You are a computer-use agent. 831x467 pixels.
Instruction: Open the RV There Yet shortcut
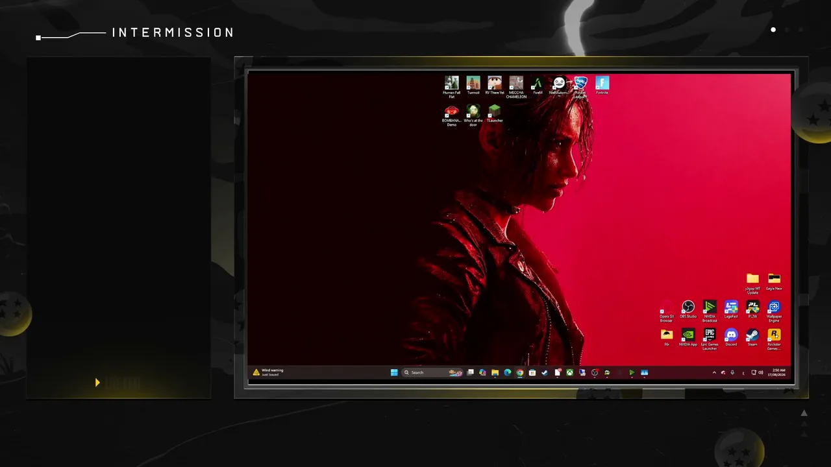click(495, 86)
